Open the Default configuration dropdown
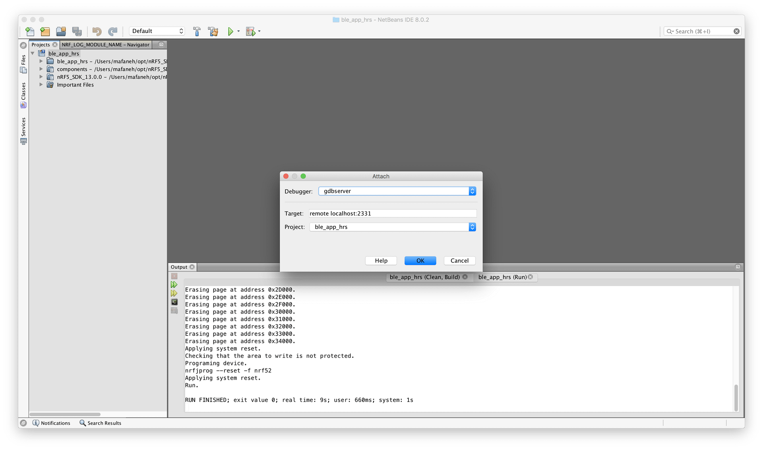The height and width of the screenshot is (450, 763). tap(157, 31)
